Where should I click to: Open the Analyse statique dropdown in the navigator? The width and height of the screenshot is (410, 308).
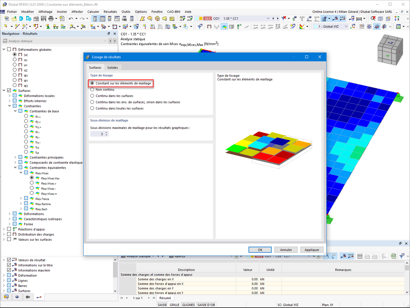(x=106, y=41)
